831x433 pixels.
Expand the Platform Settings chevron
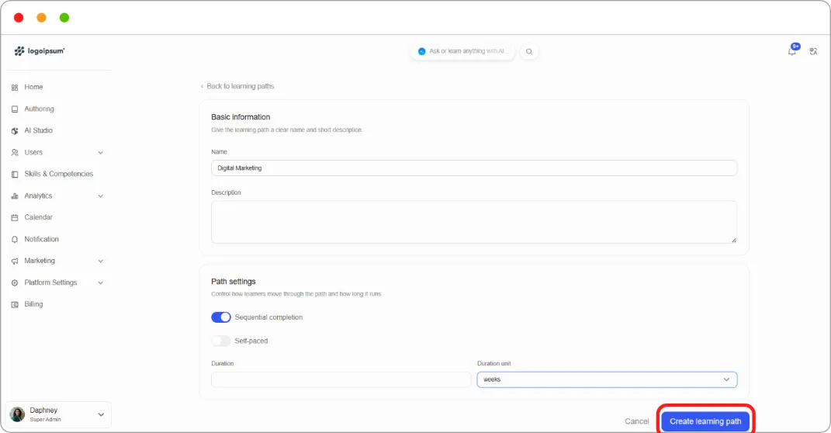[x=101, y=283]
